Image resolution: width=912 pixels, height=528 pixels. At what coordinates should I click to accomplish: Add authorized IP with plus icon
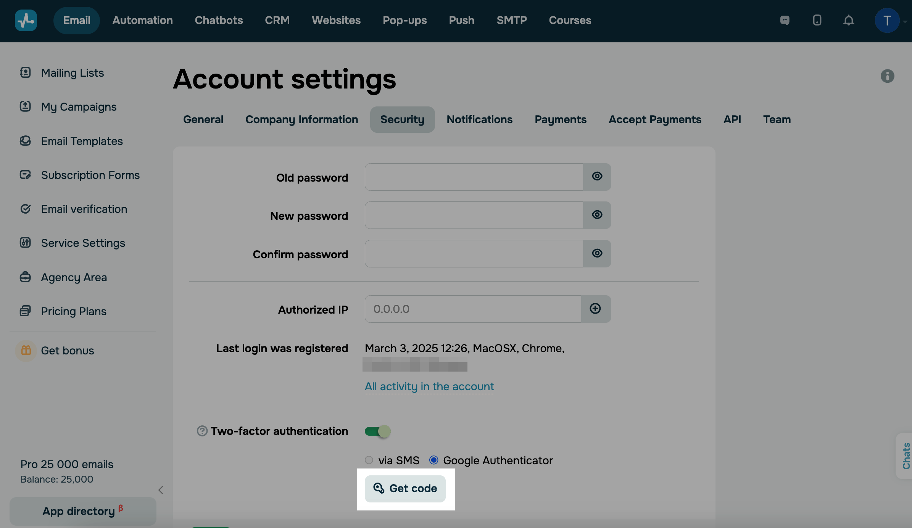[595, 309]
